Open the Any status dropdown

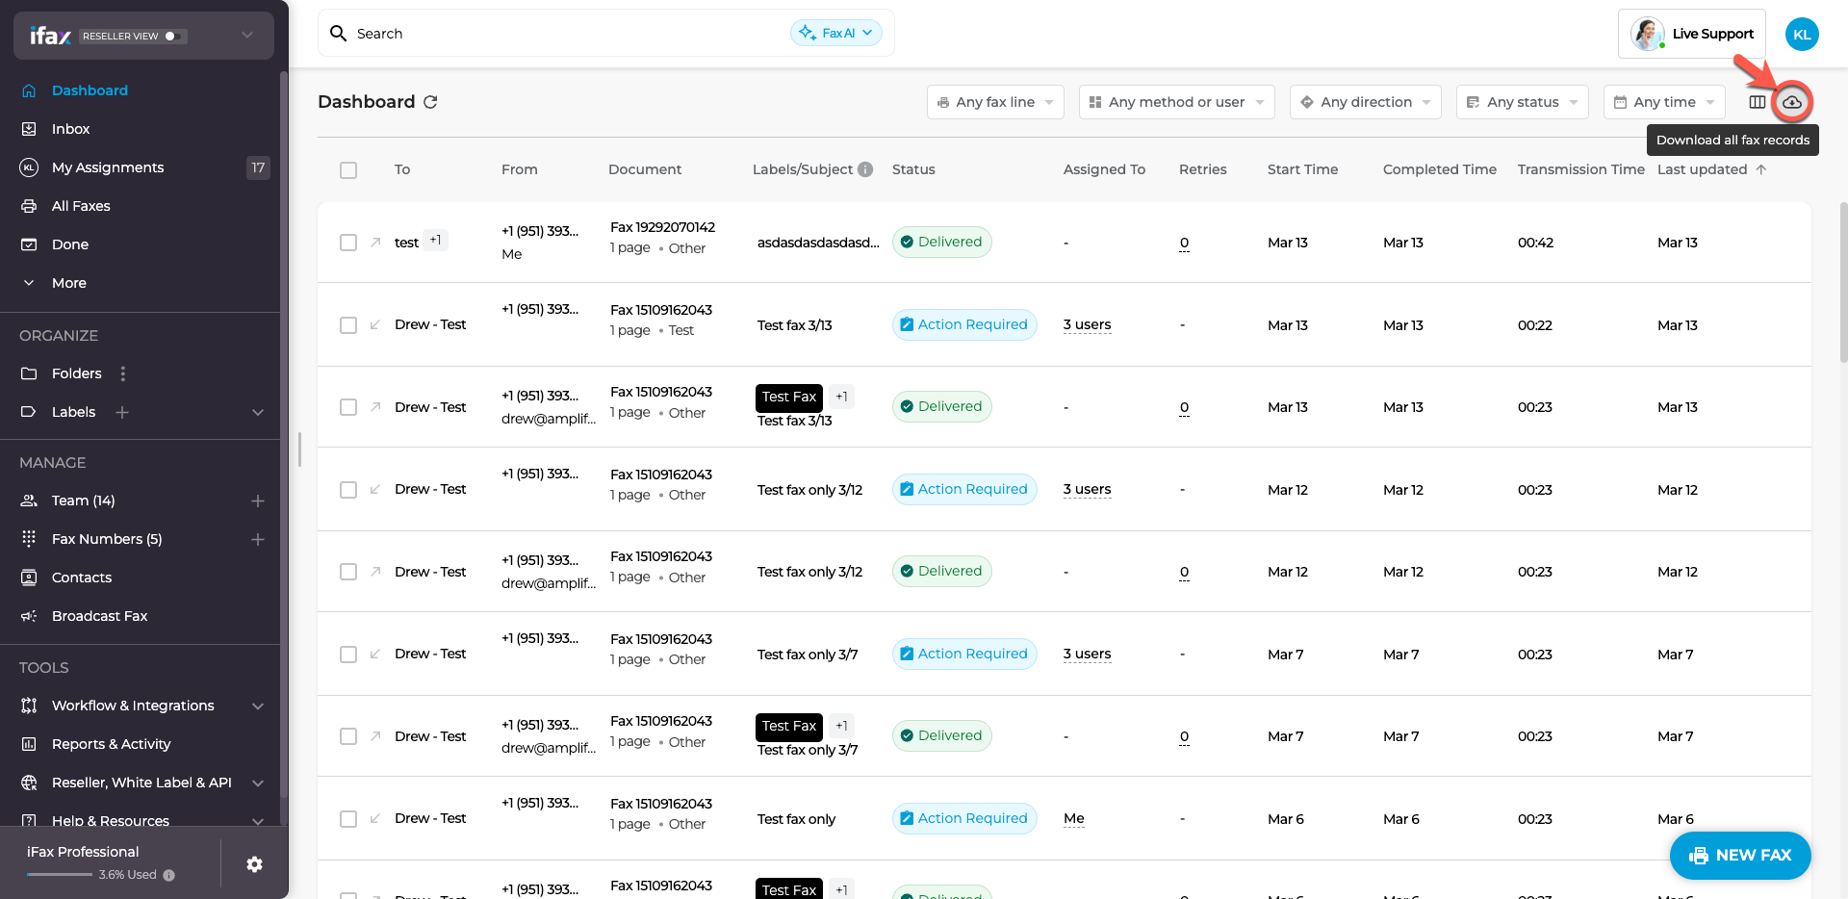[x=1522, y=102]
